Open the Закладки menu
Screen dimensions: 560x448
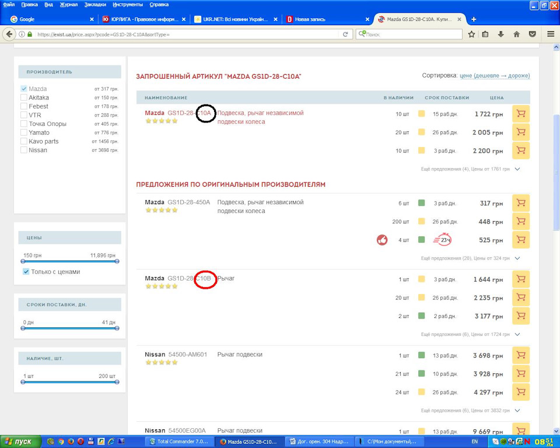coord(95,5)
